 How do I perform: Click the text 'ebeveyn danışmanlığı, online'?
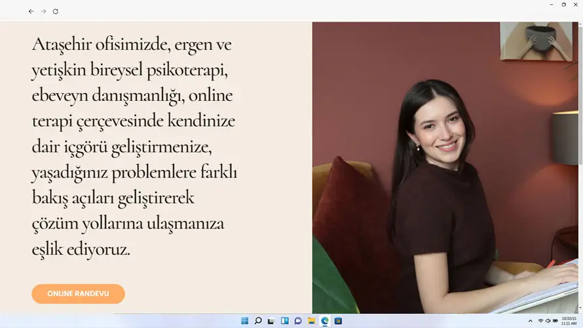click(x=132, y=96)
